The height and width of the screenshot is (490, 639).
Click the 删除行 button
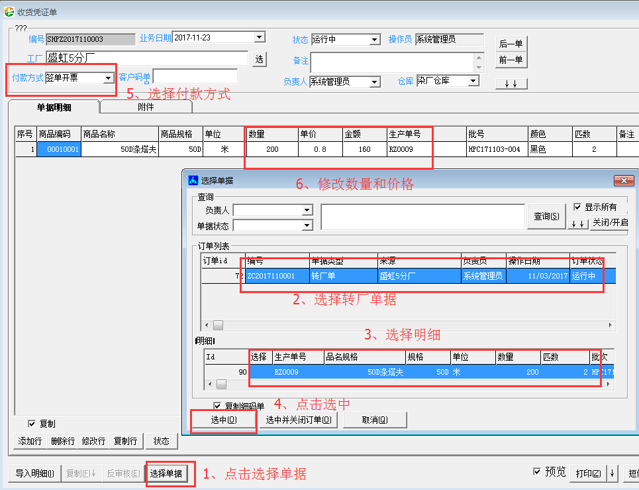63,441
